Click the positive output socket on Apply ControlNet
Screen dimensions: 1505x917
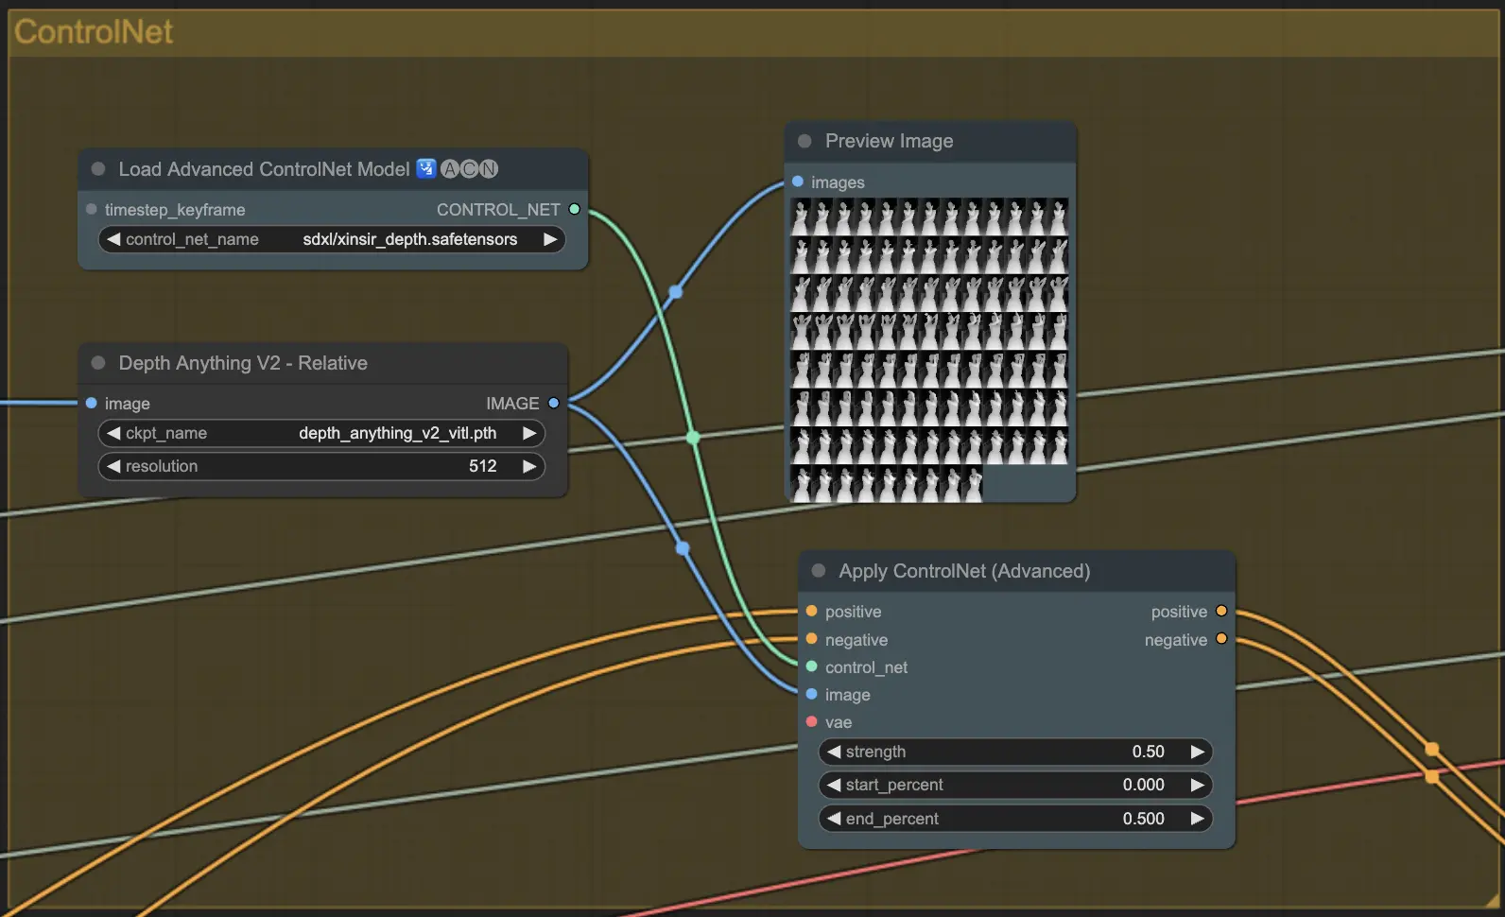1221,611
